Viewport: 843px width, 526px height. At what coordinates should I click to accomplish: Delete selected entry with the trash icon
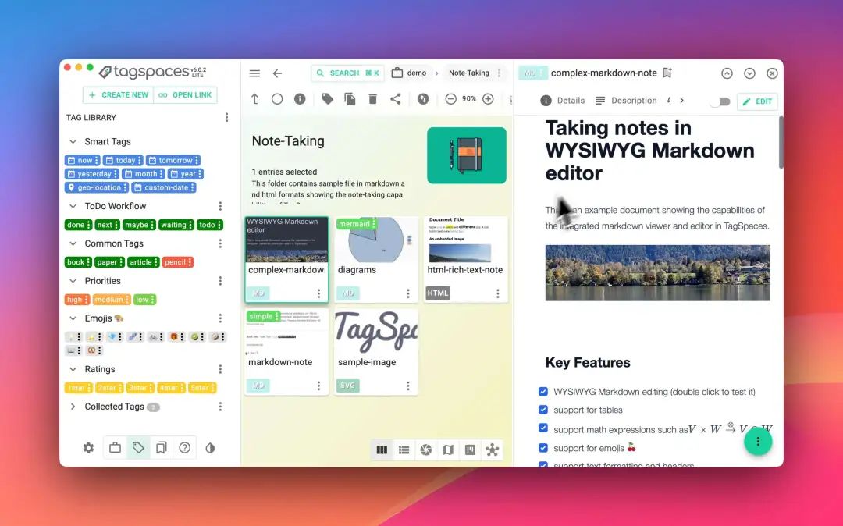pyautogui.click(x=372, y=99)
